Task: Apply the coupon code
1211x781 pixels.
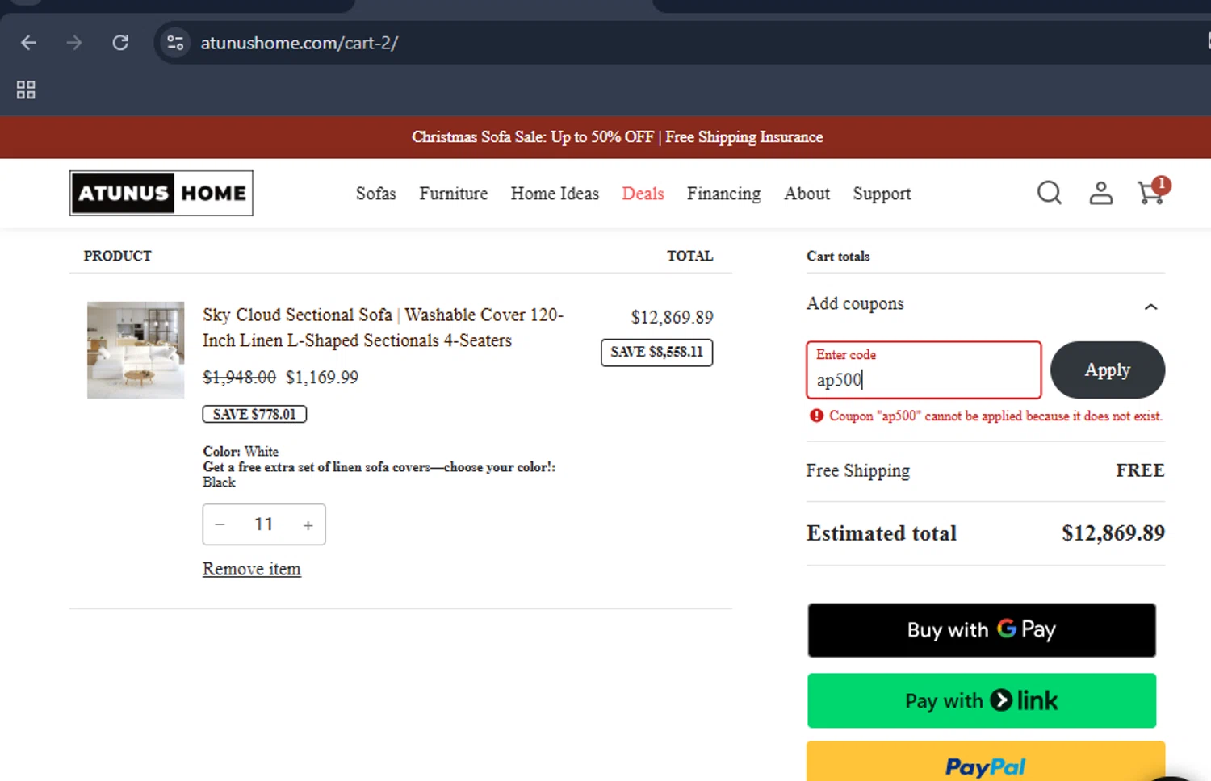Action: coord(1108,370)
